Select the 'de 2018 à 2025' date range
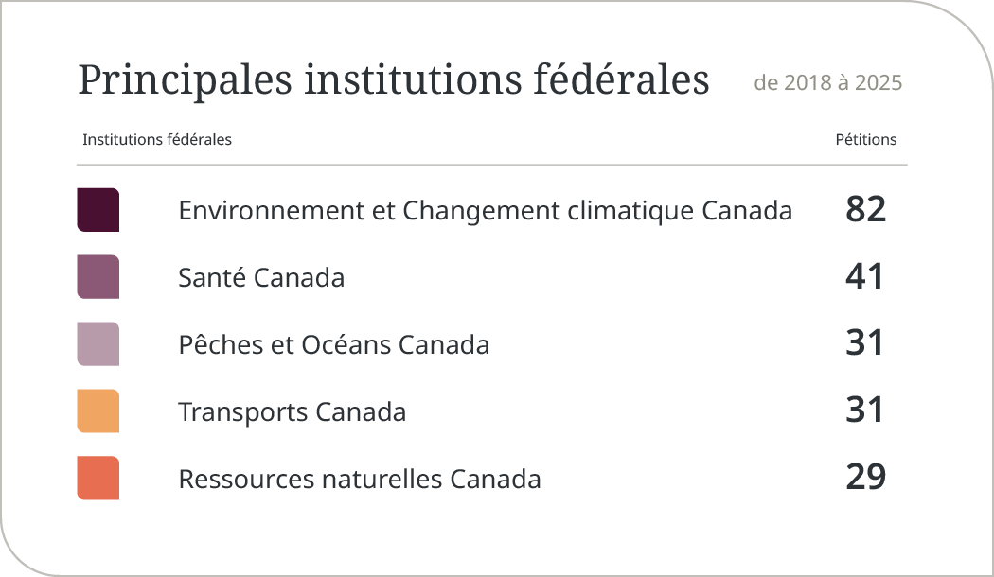 click(828, 83)
